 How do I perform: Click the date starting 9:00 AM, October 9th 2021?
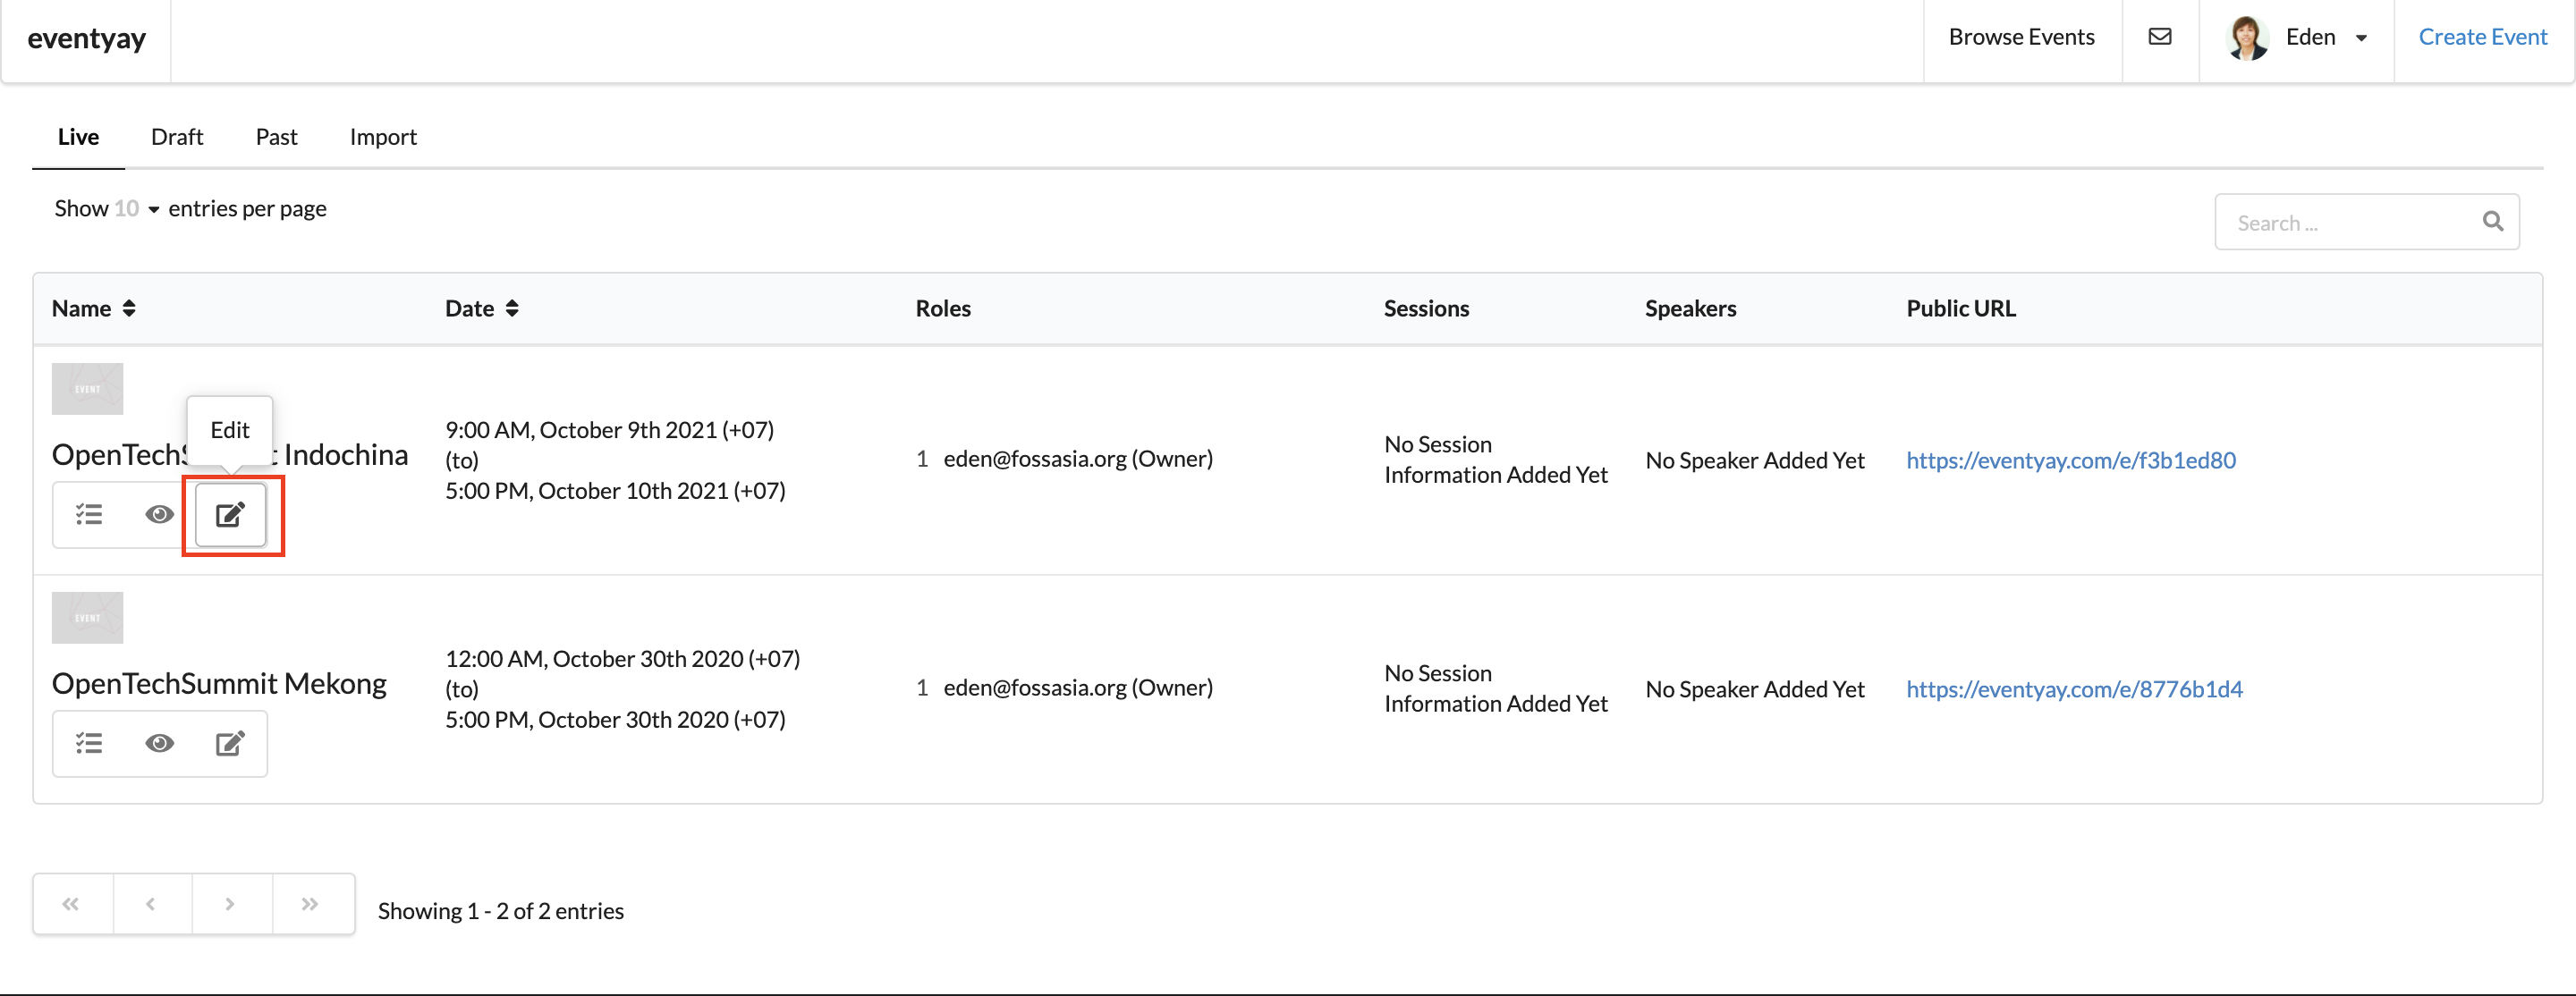pyautogui.click(x=609, y=430)
